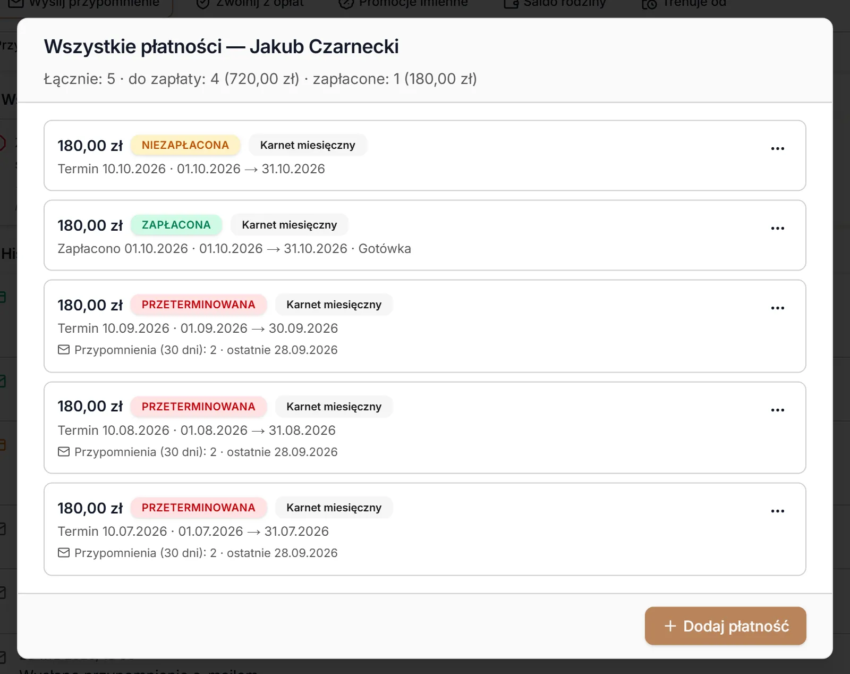Click Przypomnienia (30 dni) text on the September payment
This screenshot has width=850, height=674.
(206, 350)
